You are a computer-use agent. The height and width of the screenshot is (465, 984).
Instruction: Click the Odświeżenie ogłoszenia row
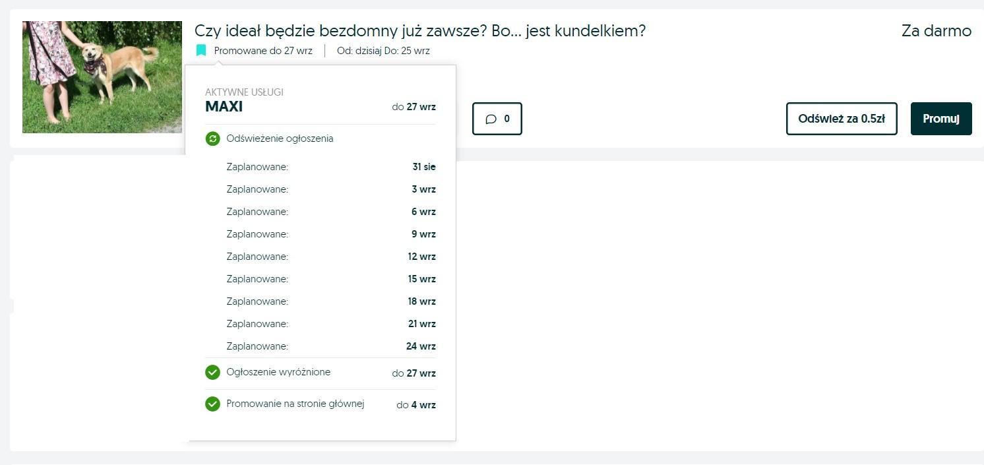pyautogui.click(x=321, y=139)
